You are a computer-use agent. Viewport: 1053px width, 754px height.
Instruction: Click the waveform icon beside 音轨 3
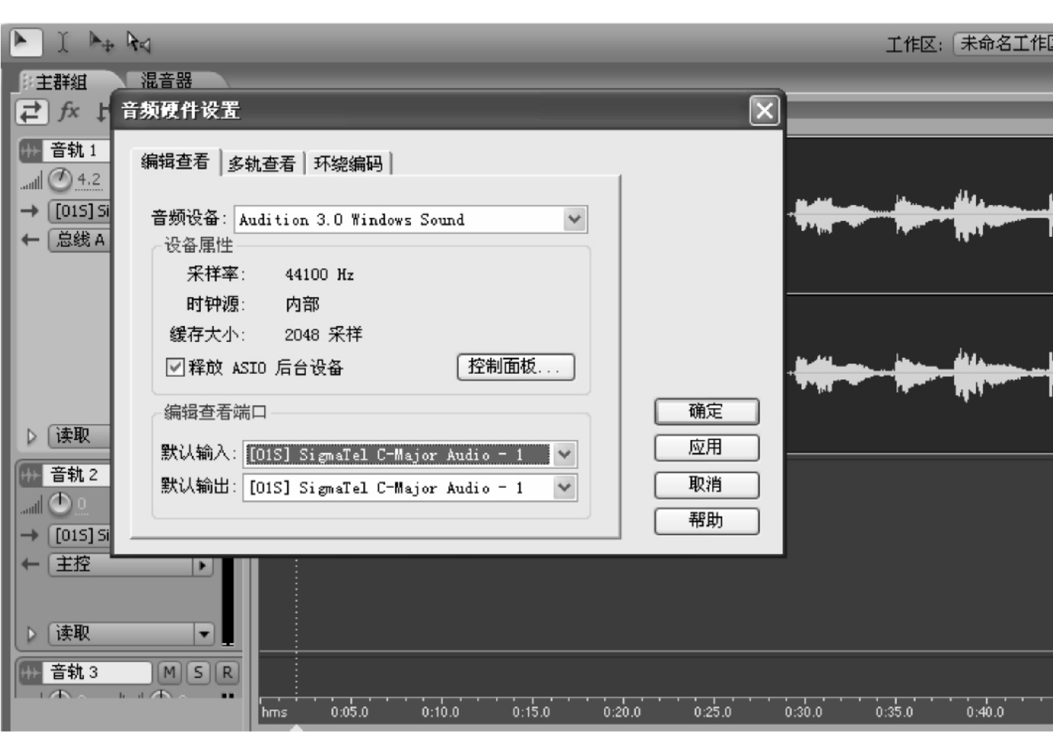pos(30,672)
